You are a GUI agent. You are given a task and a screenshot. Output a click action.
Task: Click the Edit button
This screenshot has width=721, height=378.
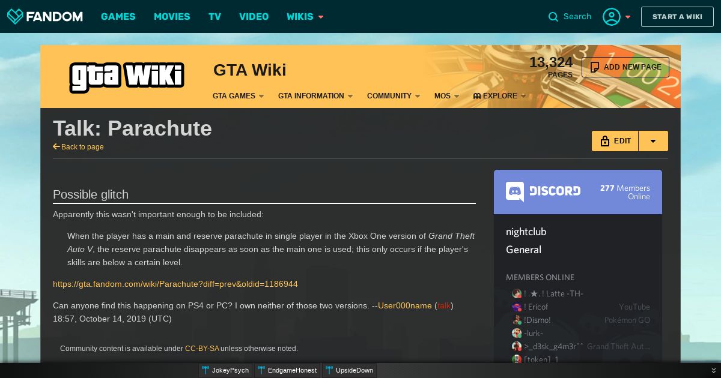point(615,141)
